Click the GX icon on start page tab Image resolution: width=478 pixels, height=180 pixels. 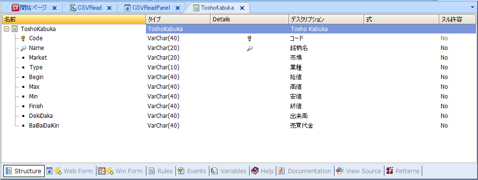pyautogui.click(x=15, y=8)
